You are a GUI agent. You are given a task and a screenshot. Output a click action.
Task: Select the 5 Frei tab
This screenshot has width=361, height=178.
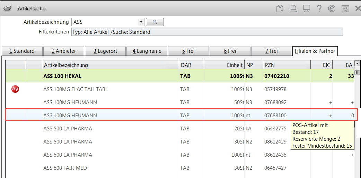point(188,51)
